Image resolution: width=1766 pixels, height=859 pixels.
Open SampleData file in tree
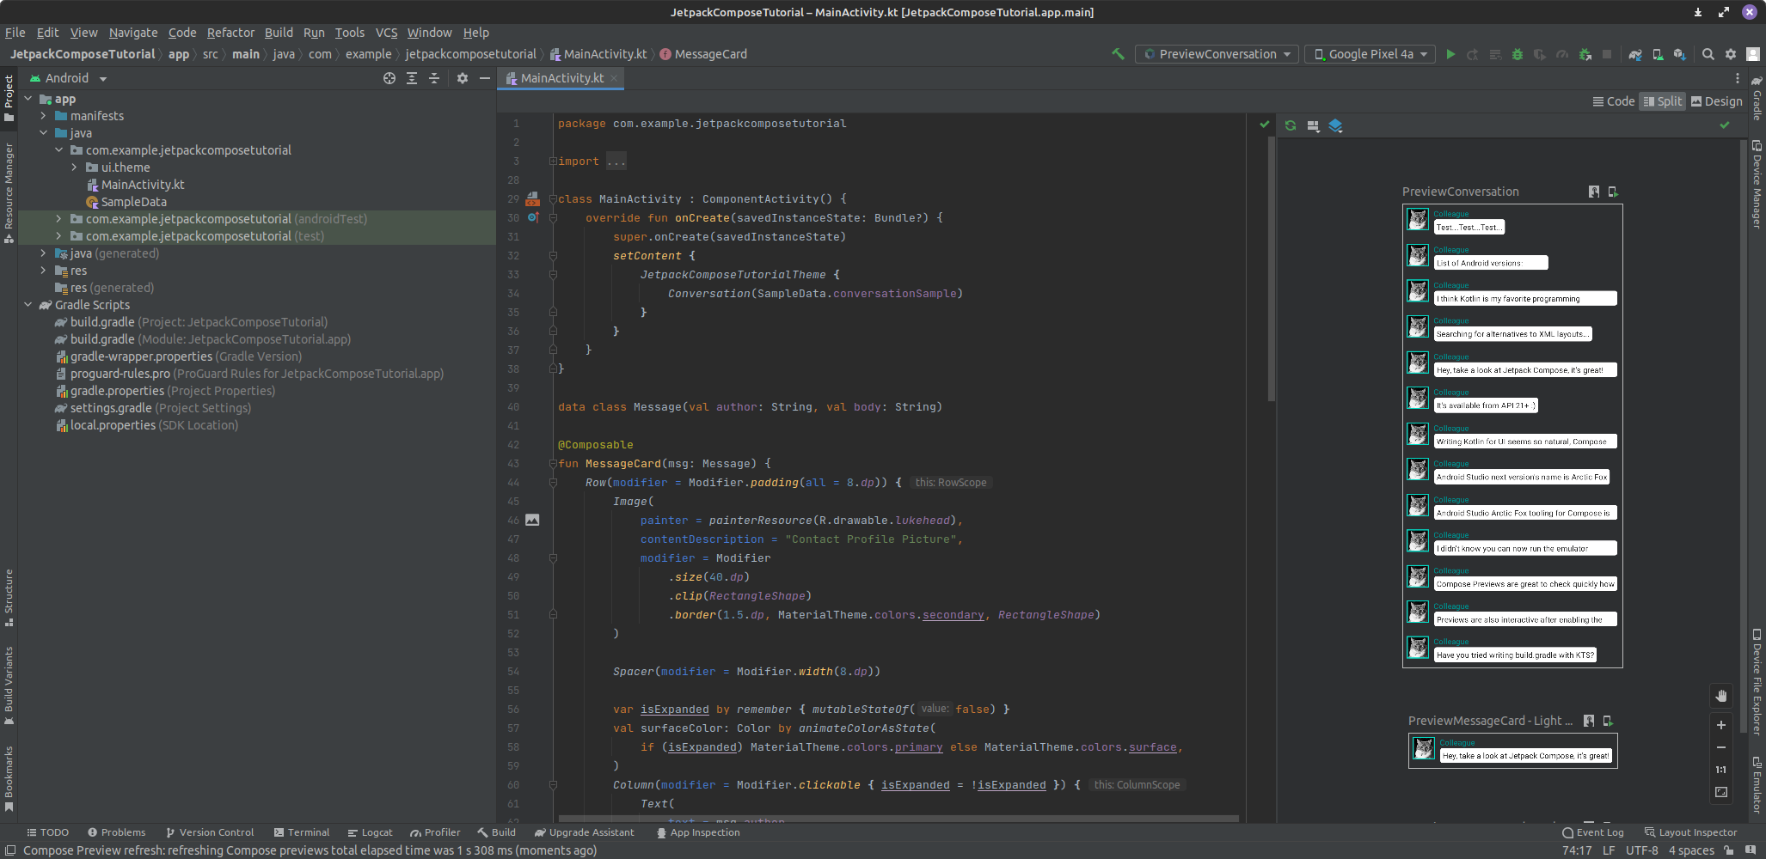(127, 202)
